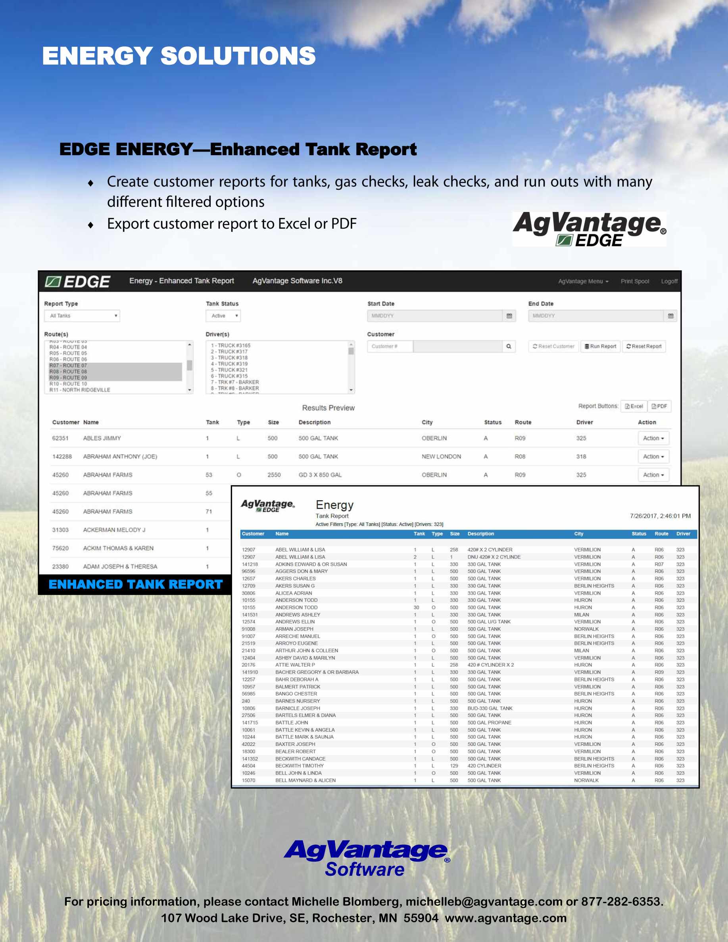This screenshot has width=728, height=942.
Task: Open the End Date calendar picker
Action: (671, 316)
